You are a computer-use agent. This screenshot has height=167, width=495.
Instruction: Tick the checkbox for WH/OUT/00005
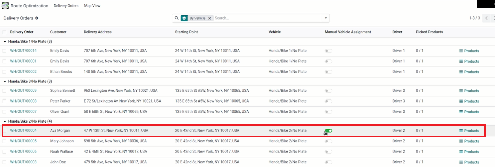4,141
